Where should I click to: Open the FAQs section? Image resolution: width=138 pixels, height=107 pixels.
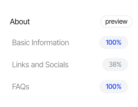coord(21,87)
